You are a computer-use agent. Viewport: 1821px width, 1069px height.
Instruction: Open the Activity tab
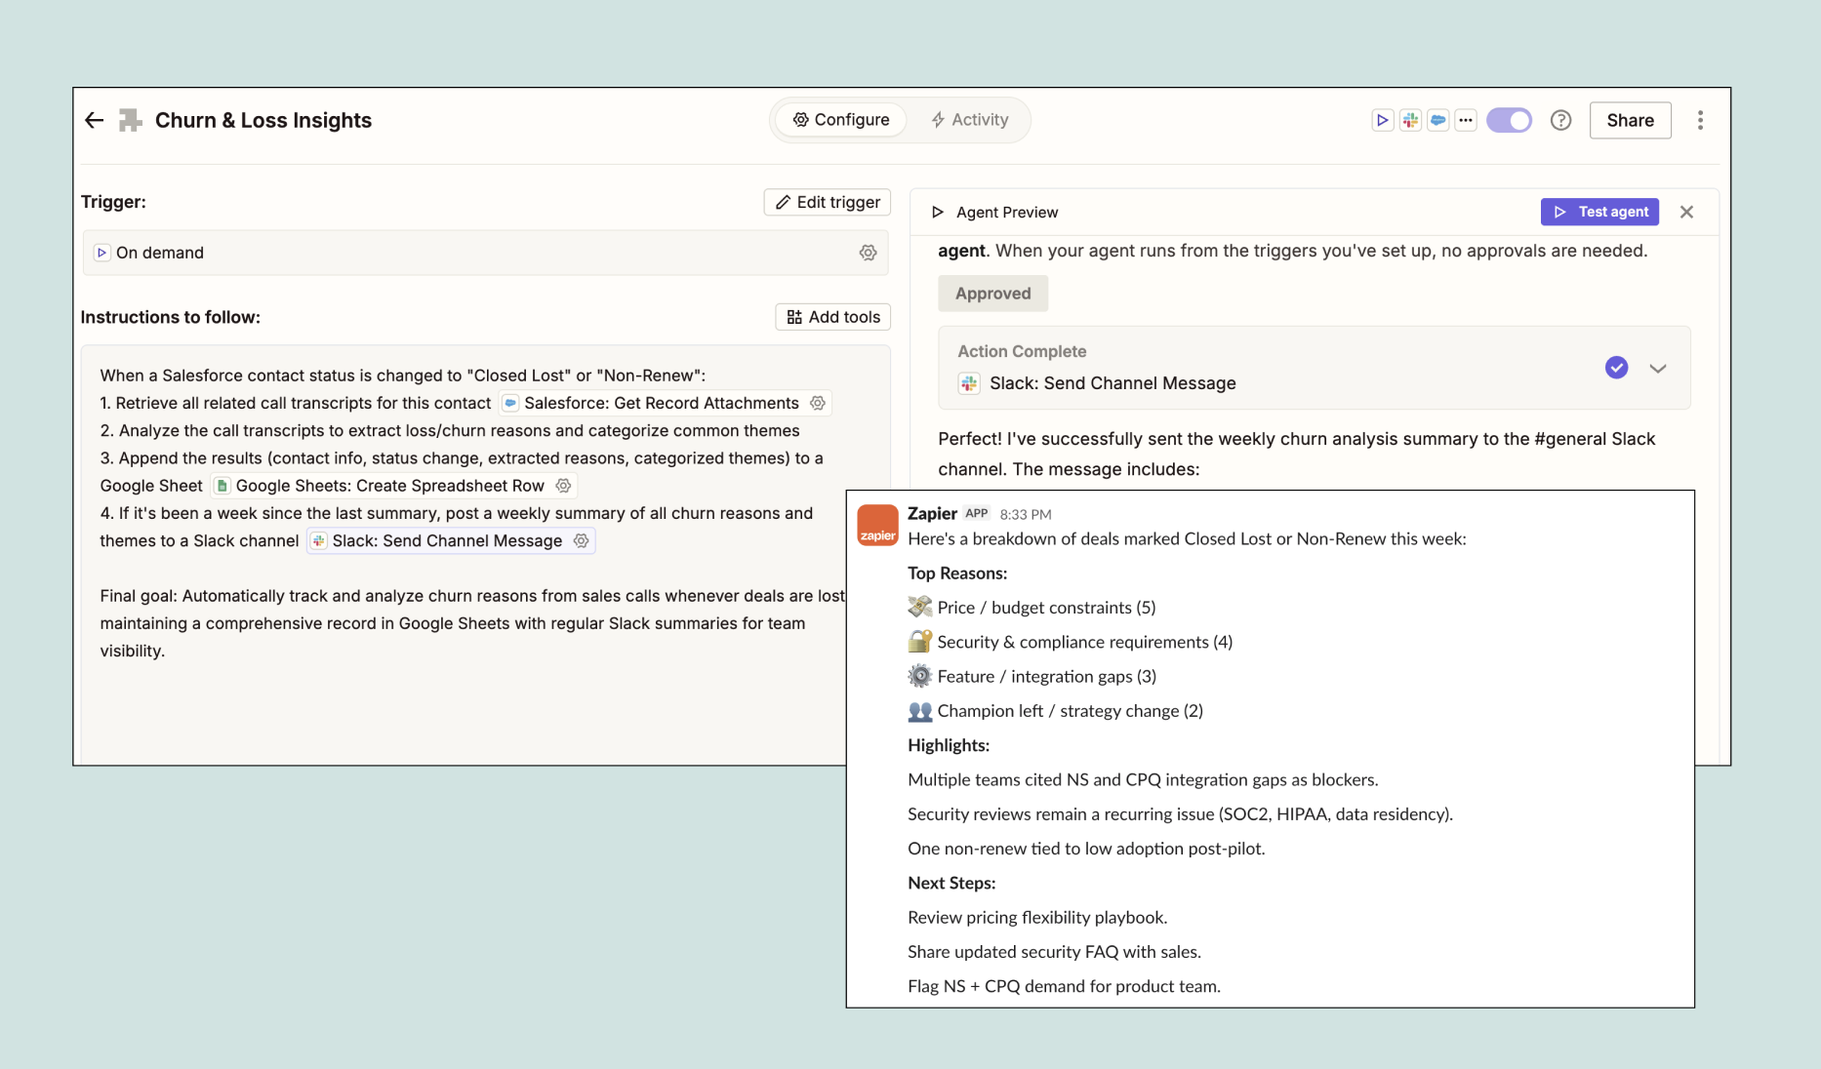[969, 120]
